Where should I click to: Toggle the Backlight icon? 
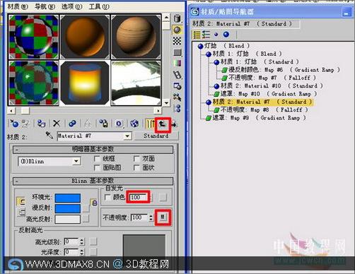177,30
